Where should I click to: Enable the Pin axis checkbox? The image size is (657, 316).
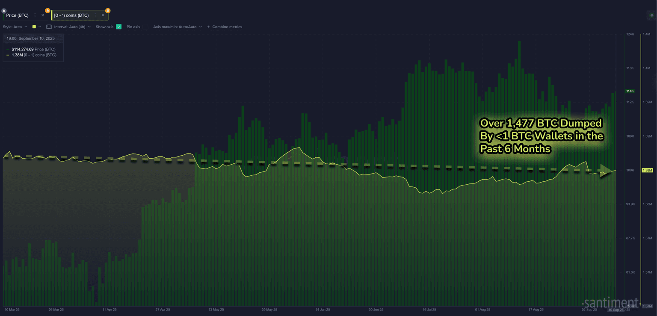145,27
